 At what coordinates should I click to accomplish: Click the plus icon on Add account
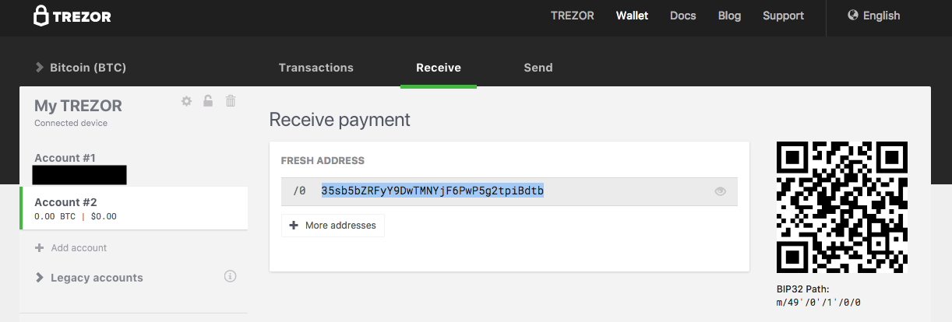40,248
